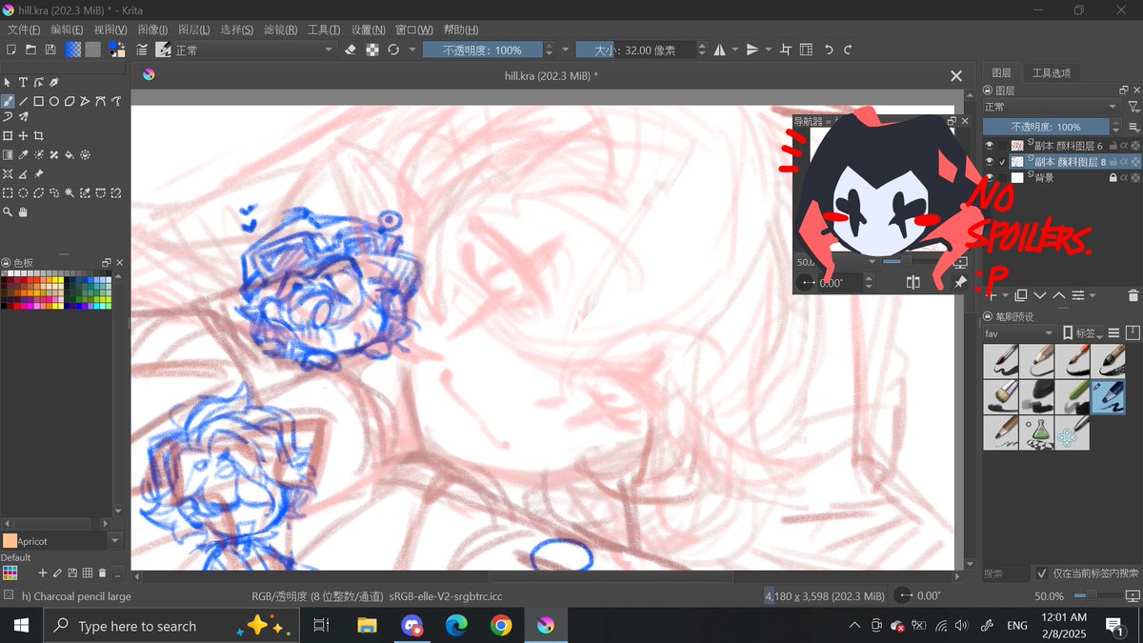The height and width of the screenshot is (643, 1143).
Task: Toggle lock on the 背景 layer
Action: pos(1113,177)
